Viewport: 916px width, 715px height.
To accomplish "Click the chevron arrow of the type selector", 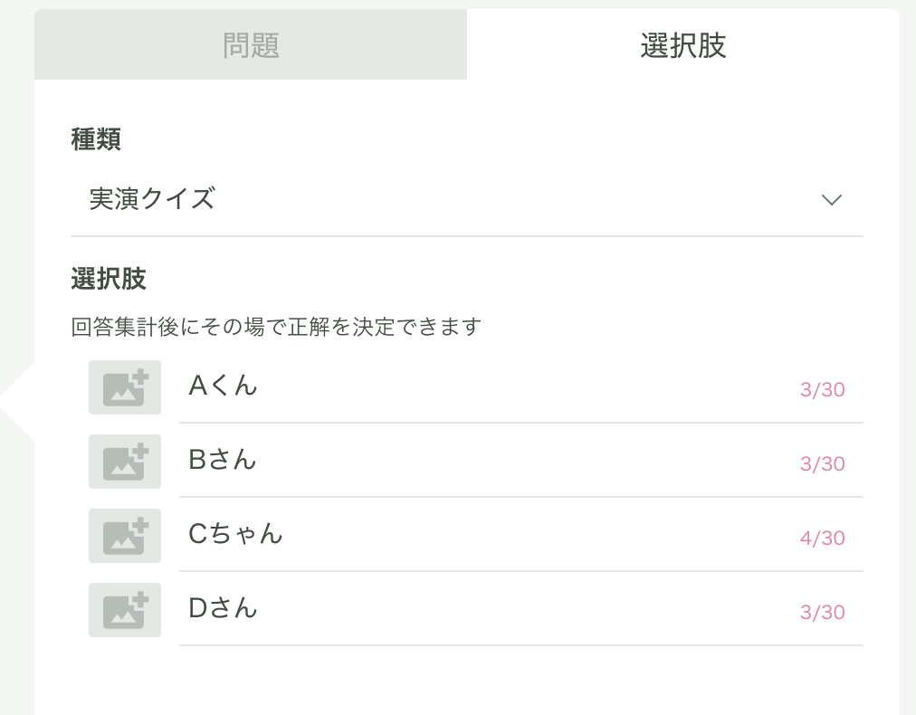I will coord(831,200).
